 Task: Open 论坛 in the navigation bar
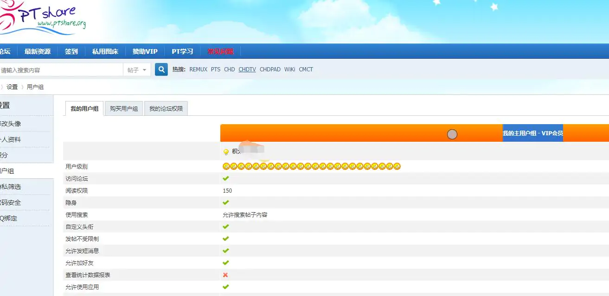click(x=5, y=51)
